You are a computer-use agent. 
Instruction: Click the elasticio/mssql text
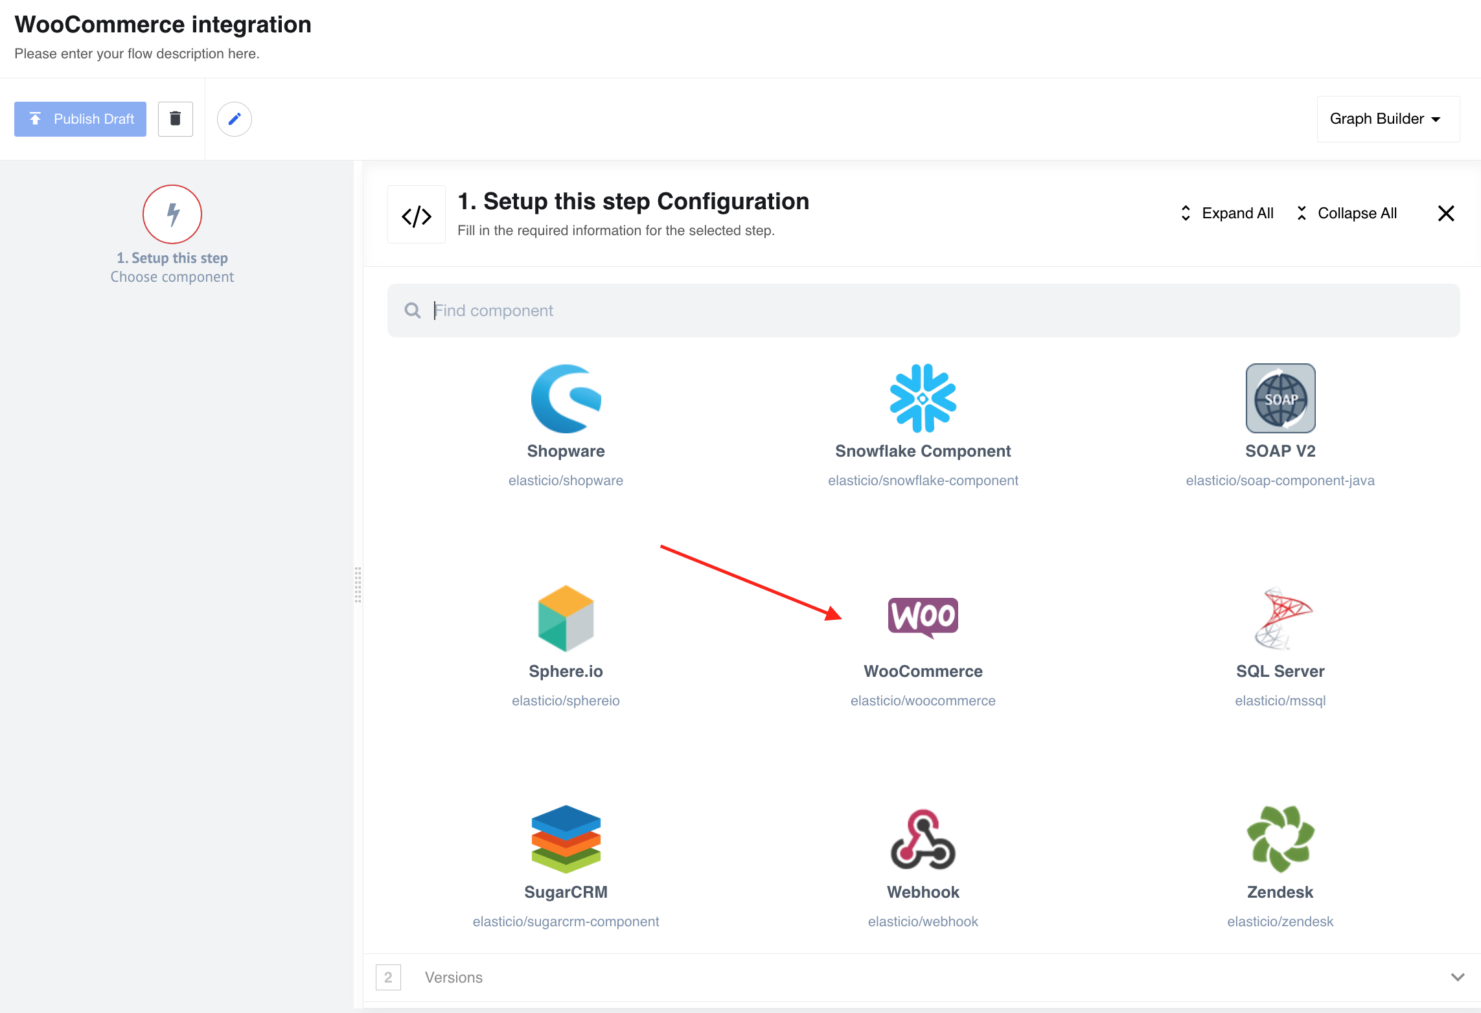point(1280,701)
